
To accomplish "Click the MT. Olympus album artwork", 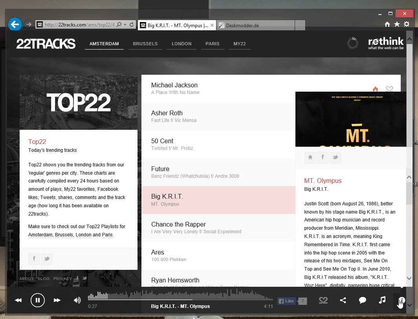I will point(351,119).
